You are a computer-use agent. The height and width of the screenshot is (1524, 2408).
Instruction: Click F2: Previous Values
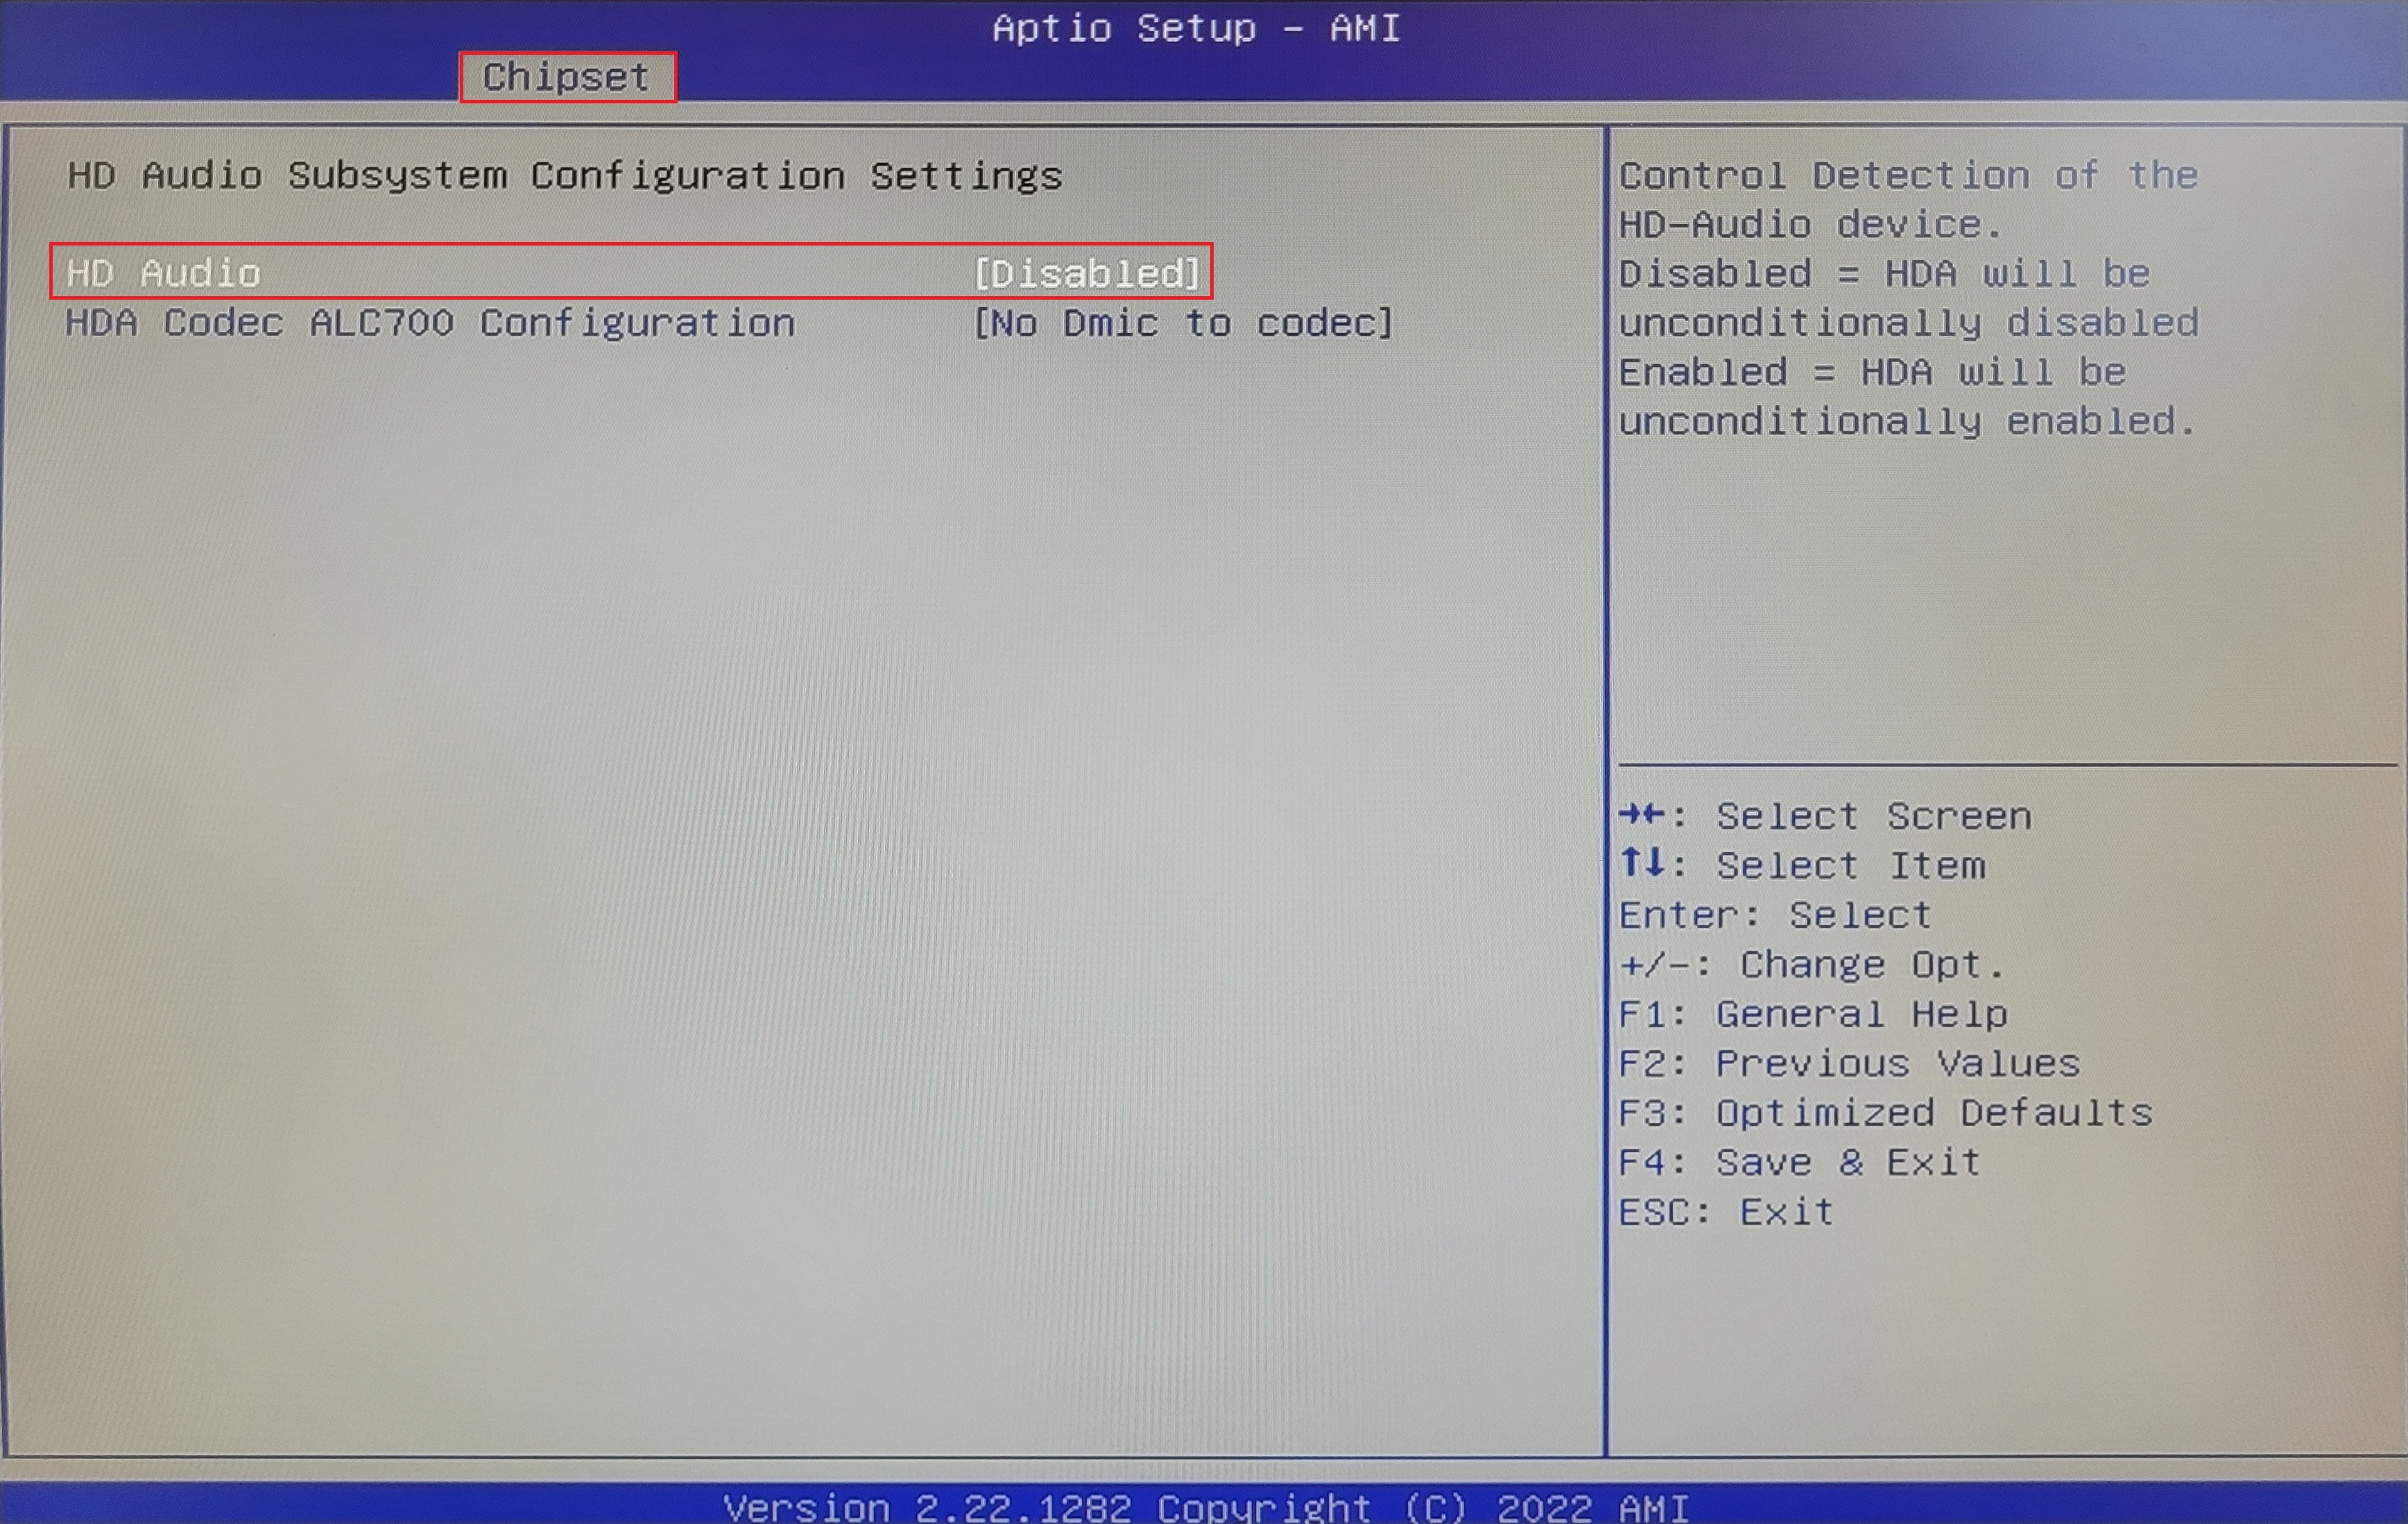click(x=1848, y=1063)
